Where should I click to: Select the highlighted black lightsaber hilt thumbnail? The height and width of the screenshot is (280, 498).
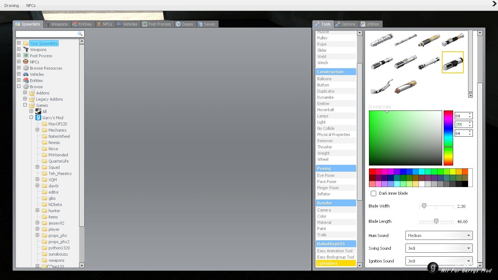click(453, 62)
